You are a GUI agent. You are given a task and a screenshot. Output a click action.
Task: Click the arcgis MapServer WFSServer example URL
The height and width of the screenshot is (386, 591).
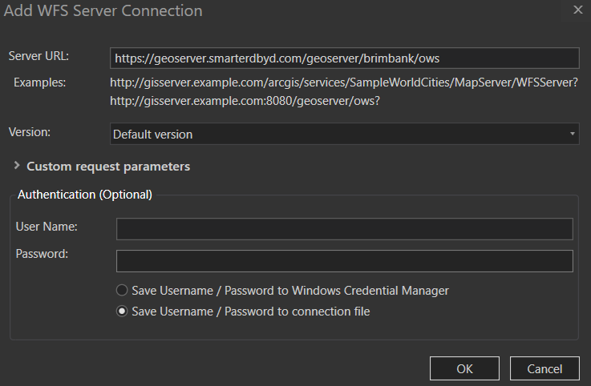click(x=344, y=82)
